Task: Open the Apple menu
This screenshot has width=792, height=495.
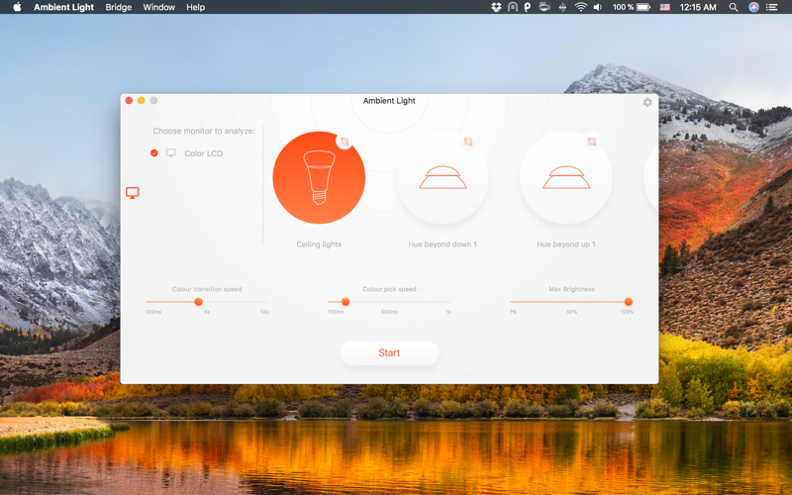Action: (17, 7)
